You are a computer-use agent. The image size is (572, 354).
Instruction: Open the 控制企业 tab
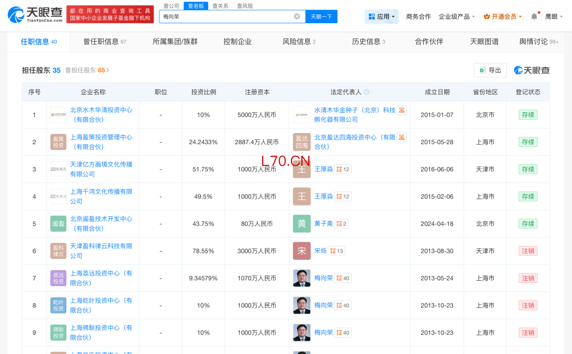pyautogui.click(x=237, y=42)
